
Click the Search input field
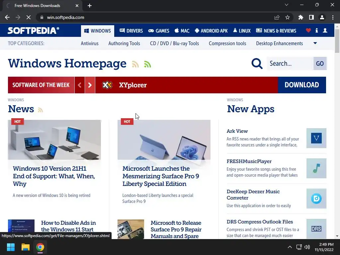click(x=290, y=63)
